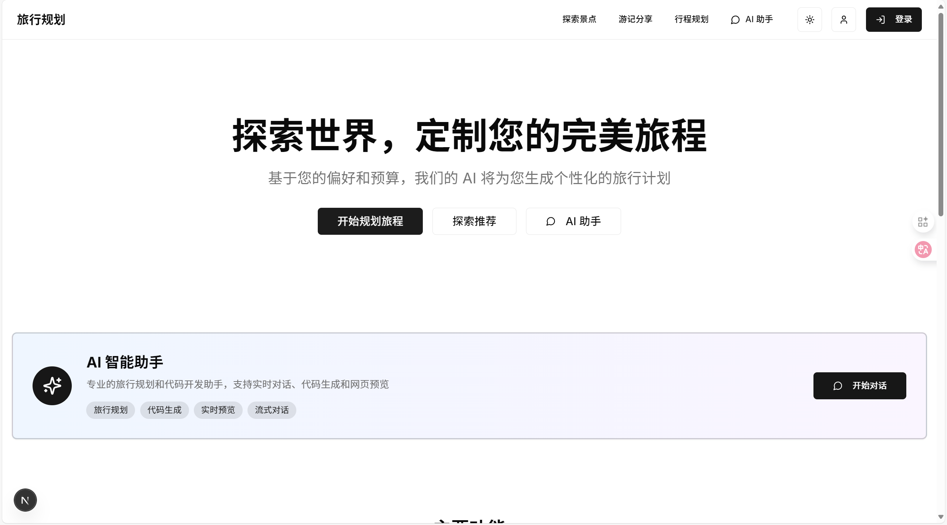Click the sparkle AI assistant circle icon

52,386
